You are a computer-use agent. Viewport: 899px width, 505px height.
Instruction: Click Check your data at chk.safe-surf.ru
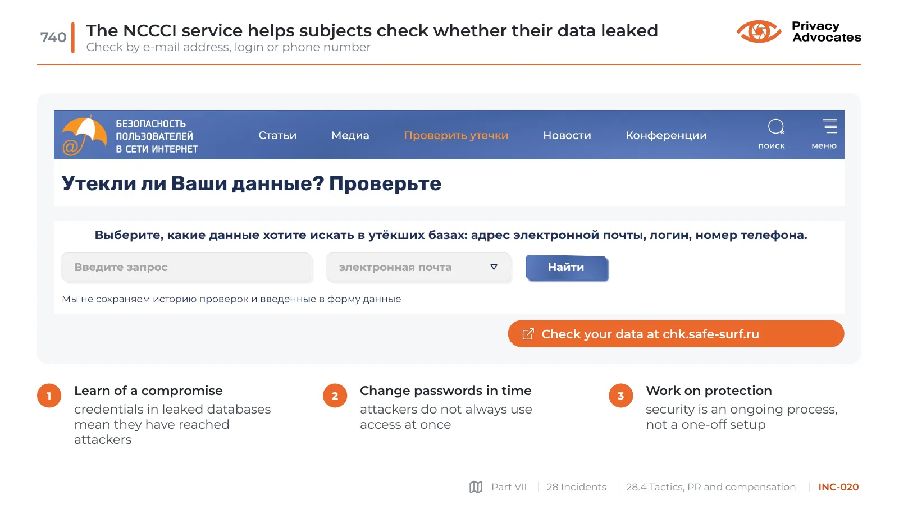click(676, 334)
